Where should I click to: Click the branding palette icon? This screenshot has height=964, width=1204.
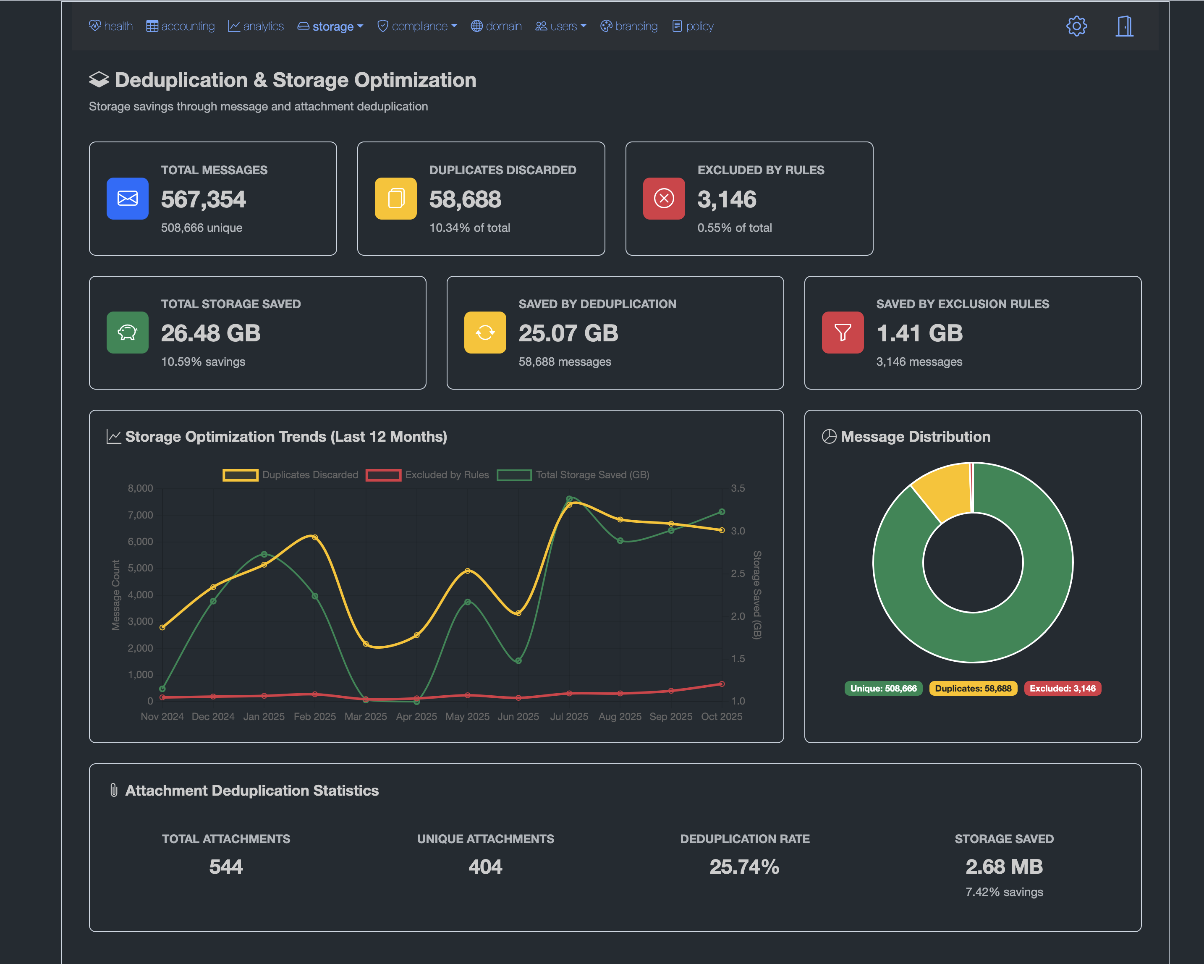tap(606, 26)
